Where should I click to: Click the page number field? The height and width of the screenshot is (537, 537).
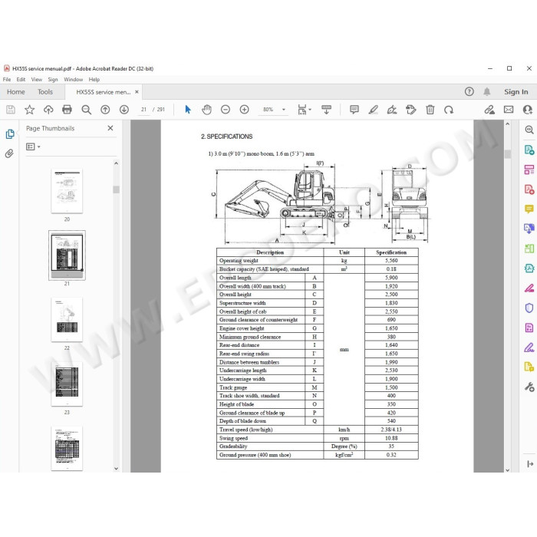click(x=143, y=110)
